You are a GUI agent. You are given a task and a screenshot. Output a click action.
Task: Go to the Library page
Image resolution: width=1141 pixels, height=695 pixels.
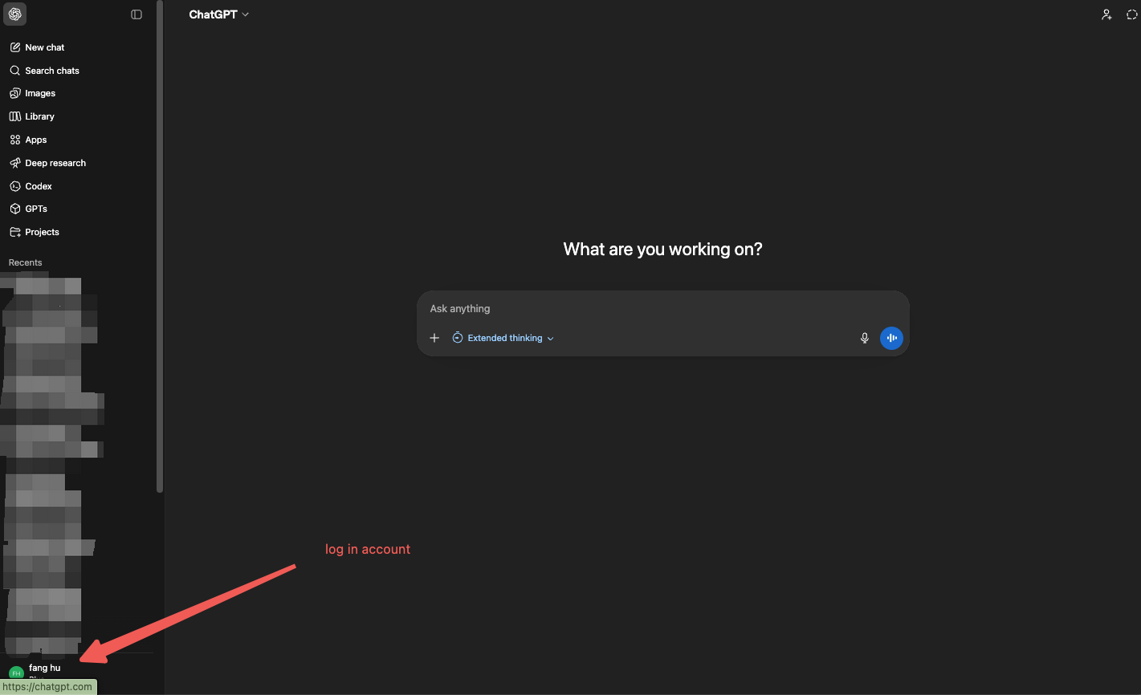[x=39, y=116]
